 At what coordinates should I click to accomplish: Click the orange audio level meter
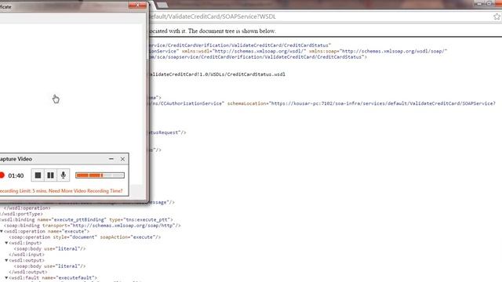pos(100,175)
